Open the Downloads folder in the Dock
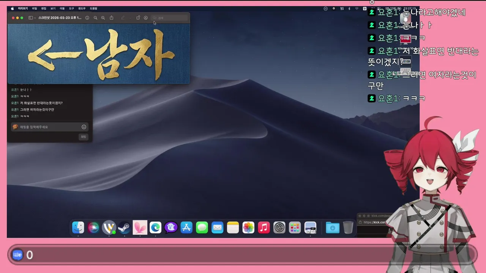 pyautogui.click(x=333, y=227)
